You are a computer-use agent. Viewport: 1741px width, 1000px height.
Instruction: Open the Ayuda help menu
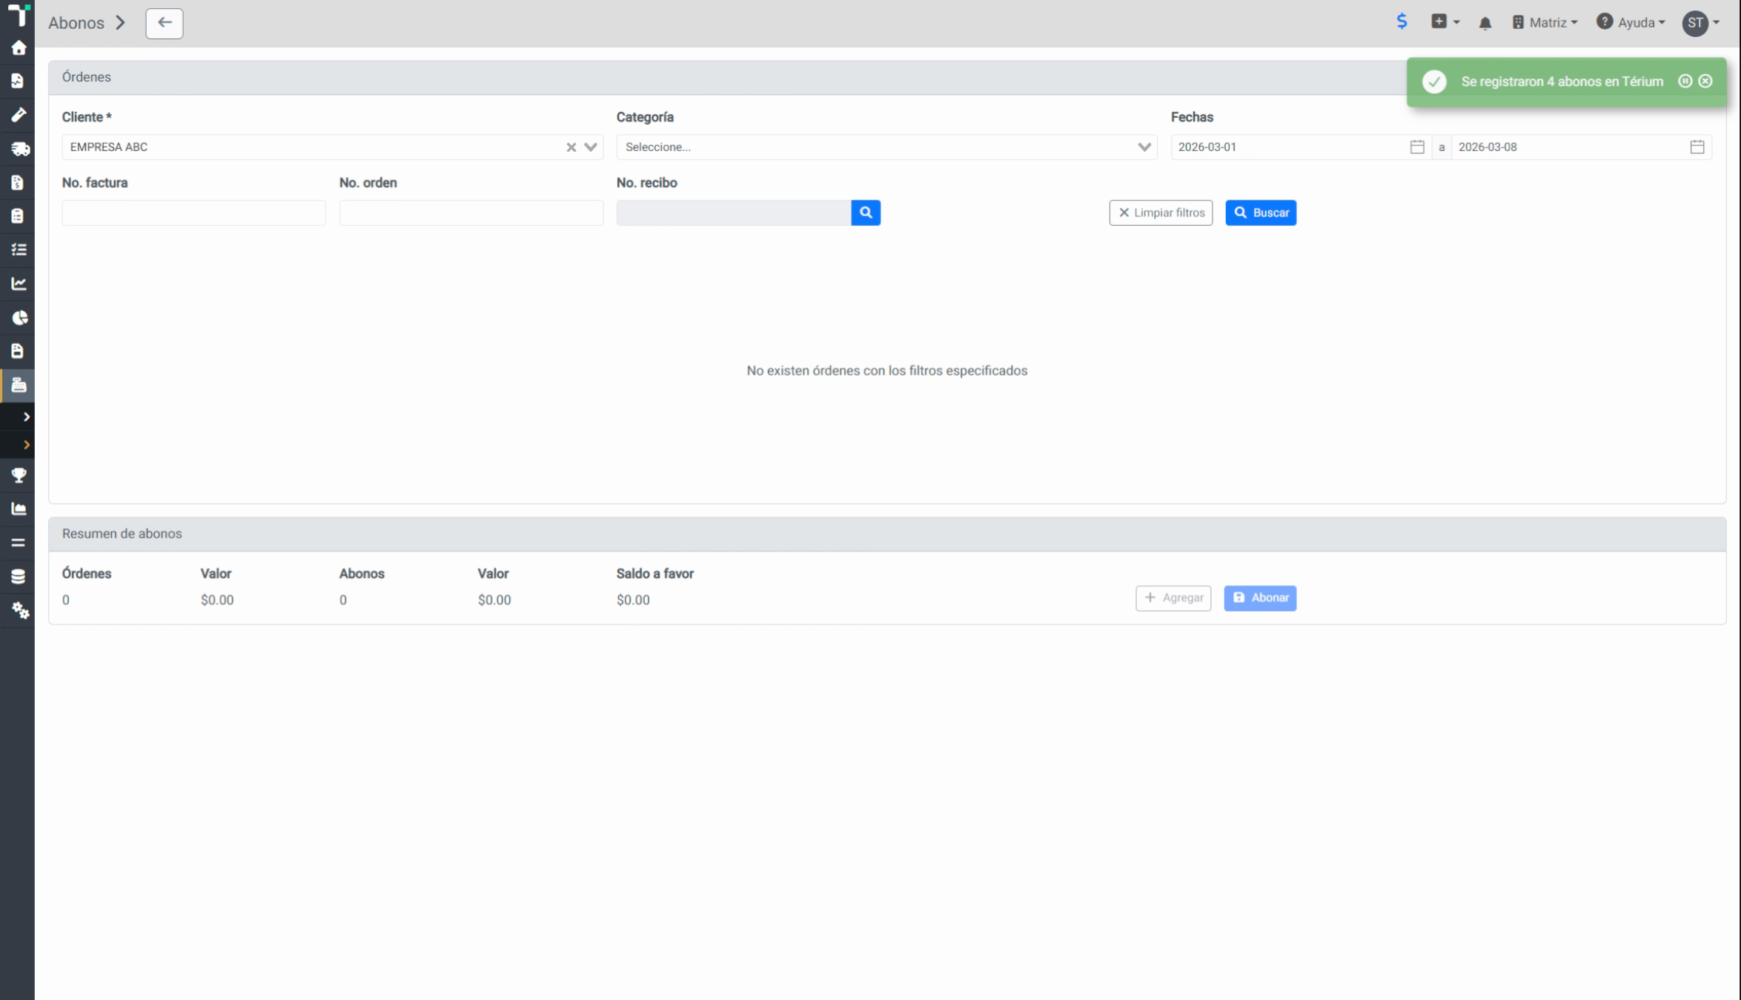(x=1631, y=23)
